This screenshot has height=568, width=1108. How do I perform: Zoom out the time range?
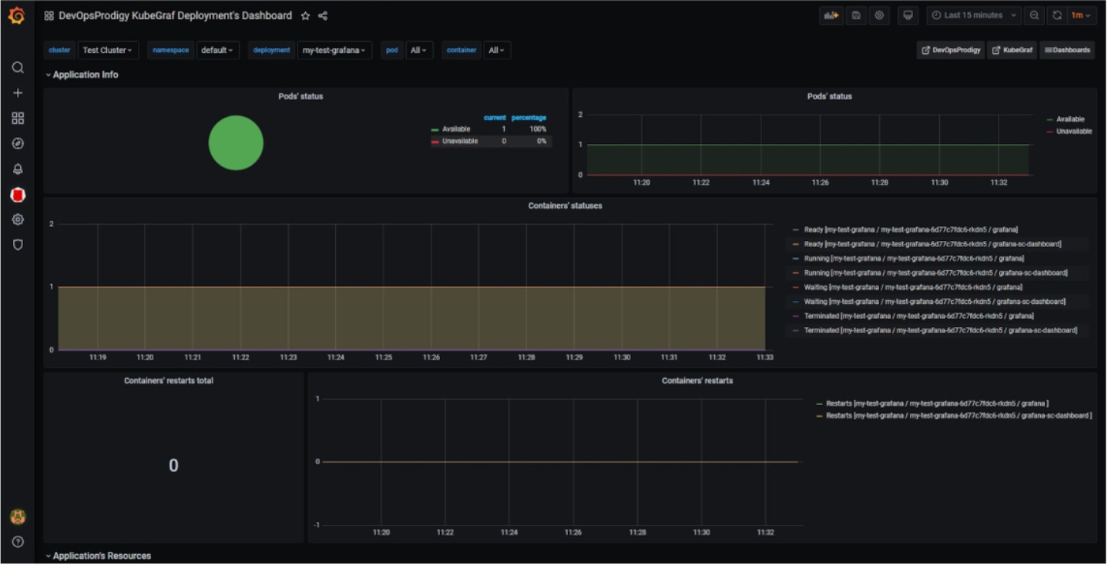pos(1034,15)
